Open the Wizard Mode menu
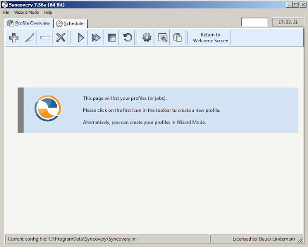Viewport: 308px width, 247px height. point(26,12)
